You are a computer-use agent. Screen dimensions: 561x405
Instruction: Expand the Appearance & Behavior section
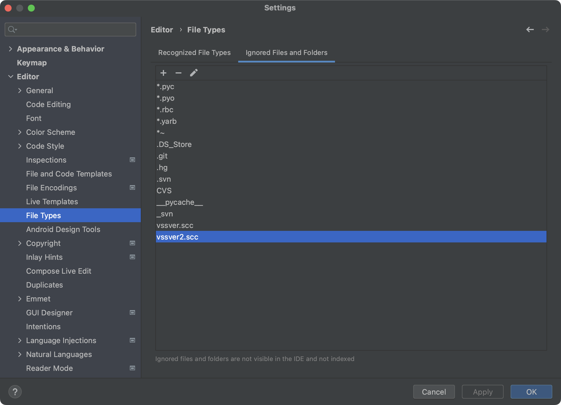click(x=11, y=49)
